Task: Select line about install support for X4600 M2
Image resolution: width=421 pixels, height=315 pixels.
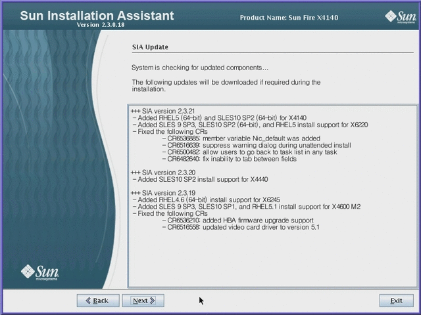Action: (247, 207)
